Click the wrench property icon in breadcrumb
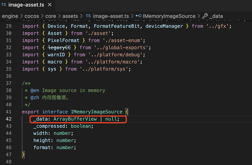 coord(205,16)
